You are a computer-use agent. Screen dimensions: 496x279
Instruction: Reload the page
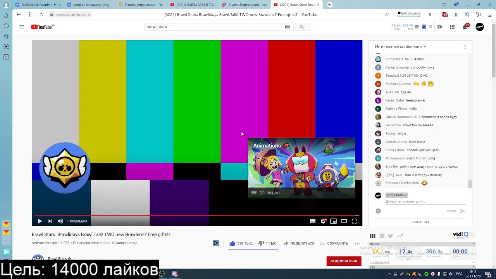(x=41, y=15)
